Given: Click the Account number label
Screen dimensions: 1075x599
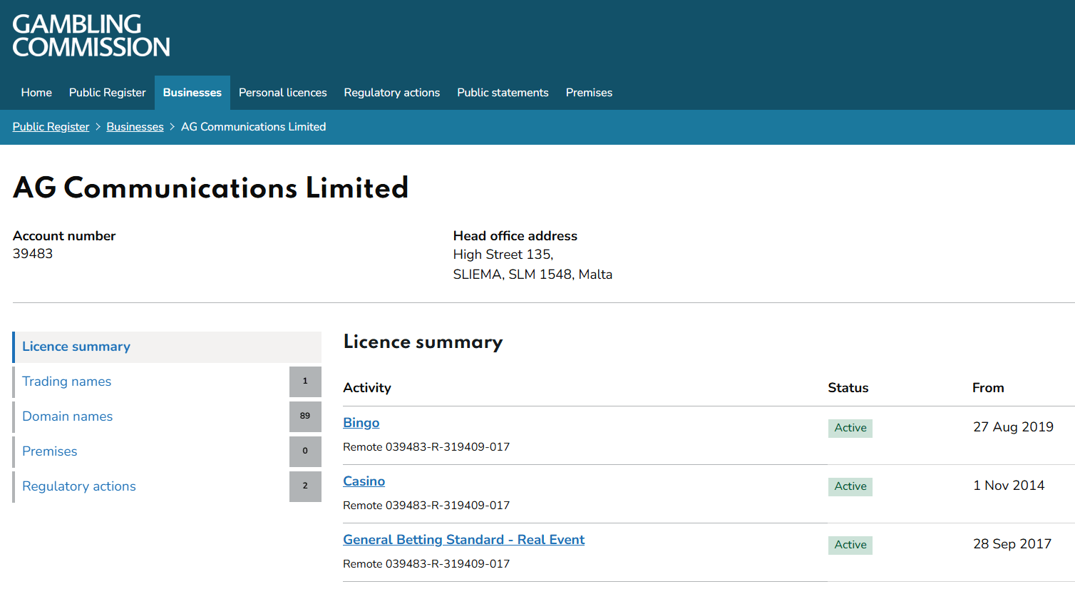Looking at the screenshot, I should [x=64, y=236].
